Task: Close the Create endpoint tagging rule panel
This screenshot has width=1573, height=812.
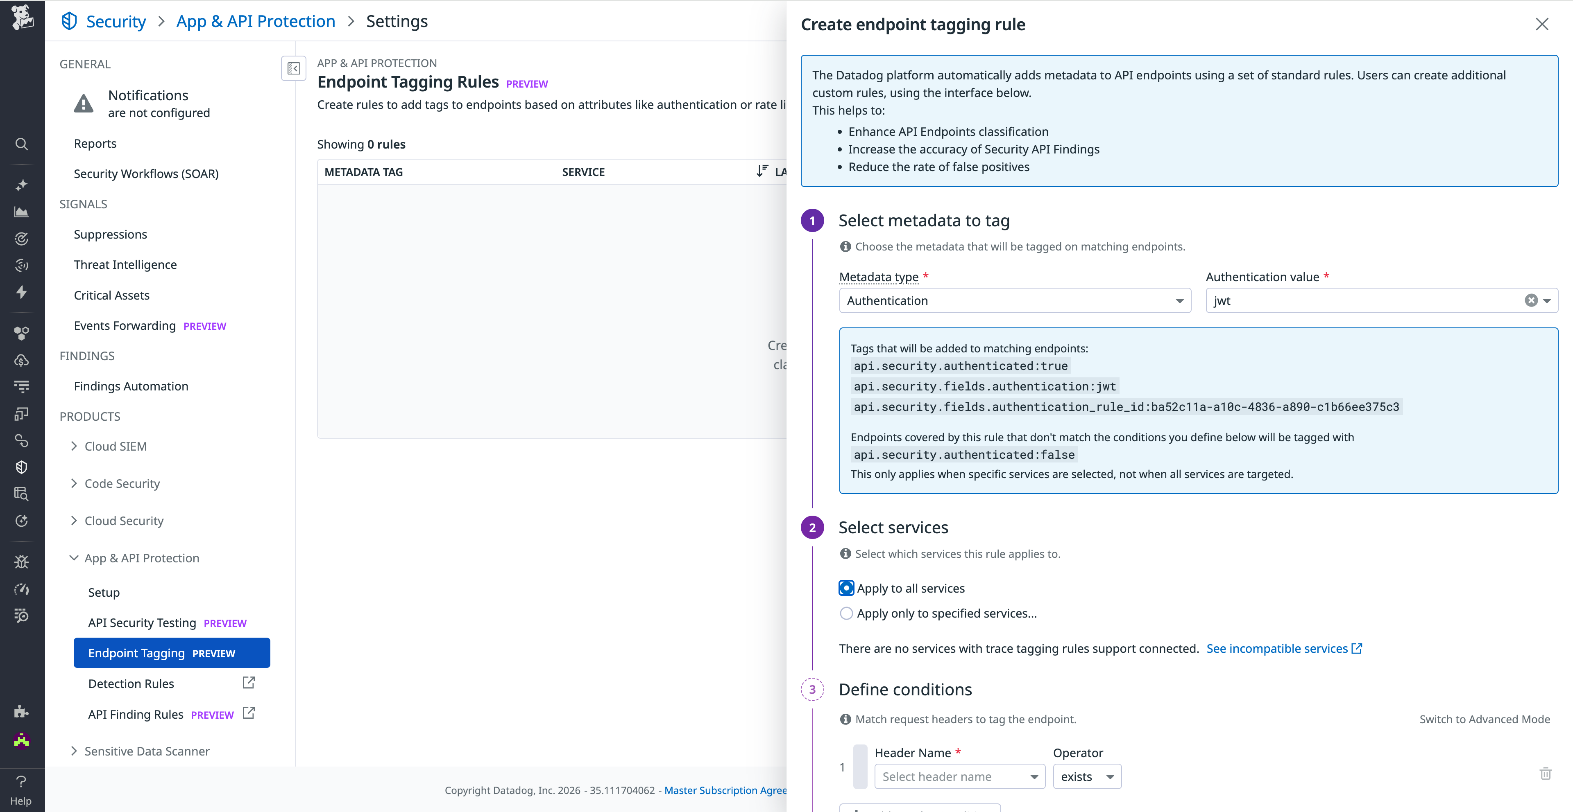Action: point(1542,25)
